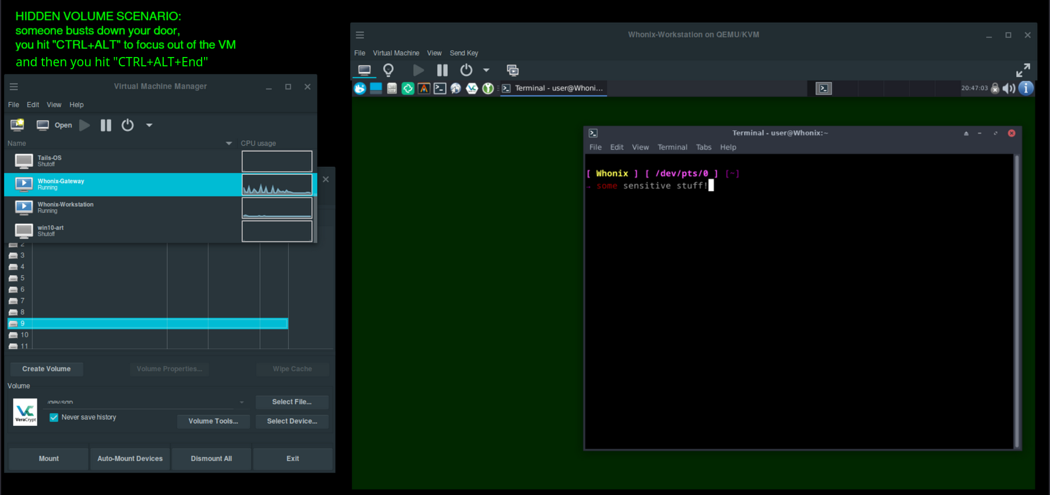The height and width of the screenshot is (495, 1050).
Task: Click the Volume Tools button
Action: [x=213, y=421]
